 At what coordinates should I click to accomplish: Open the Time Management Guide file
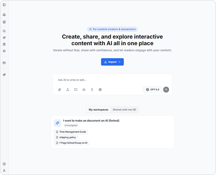pyautogui.click(x=71, y=132)
